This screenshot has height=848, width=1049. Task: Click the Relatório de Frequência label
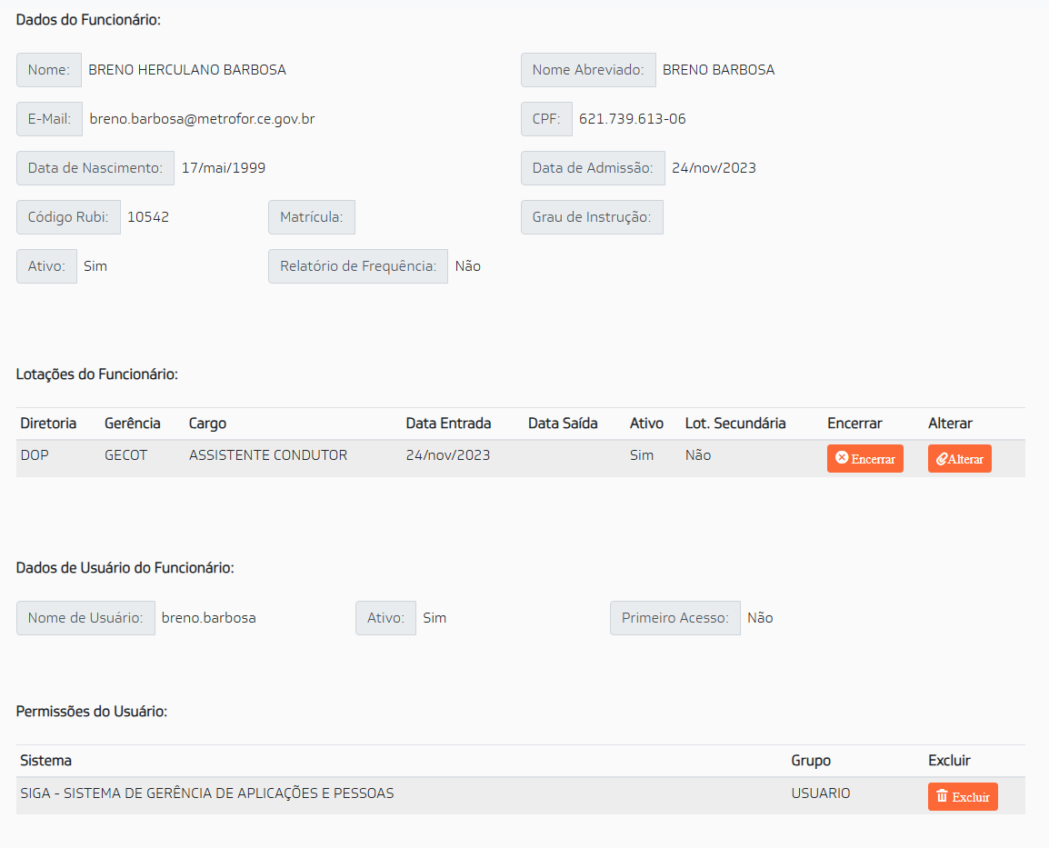pyautogui.click(x=358, y=266)
